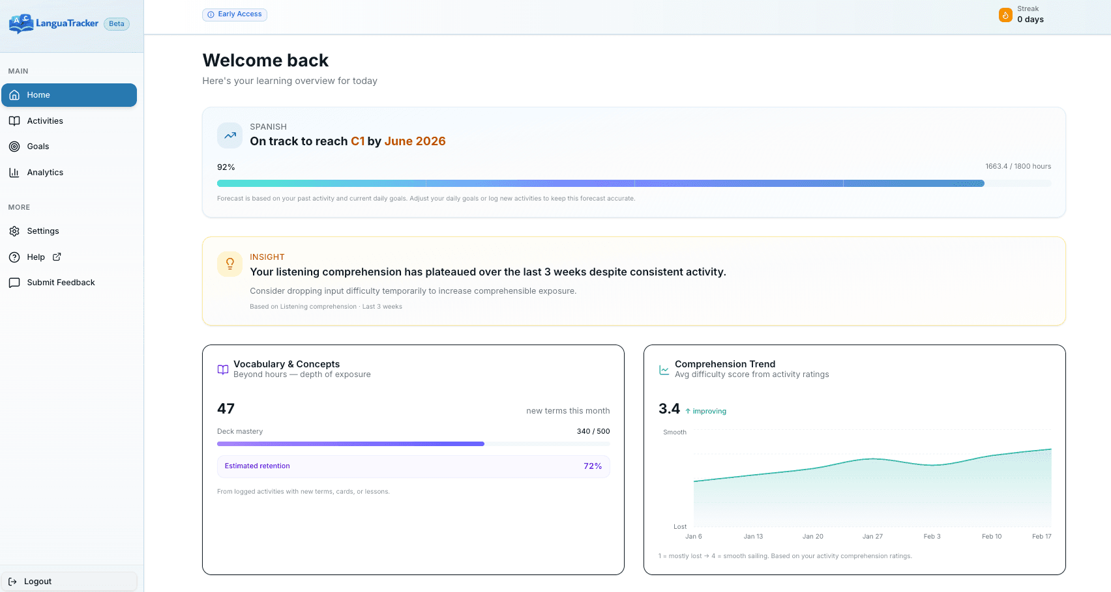Click the Beta badge next to LanguaTracker
The width and height of the screenshot is (1111, 592).
pos(116,23)
